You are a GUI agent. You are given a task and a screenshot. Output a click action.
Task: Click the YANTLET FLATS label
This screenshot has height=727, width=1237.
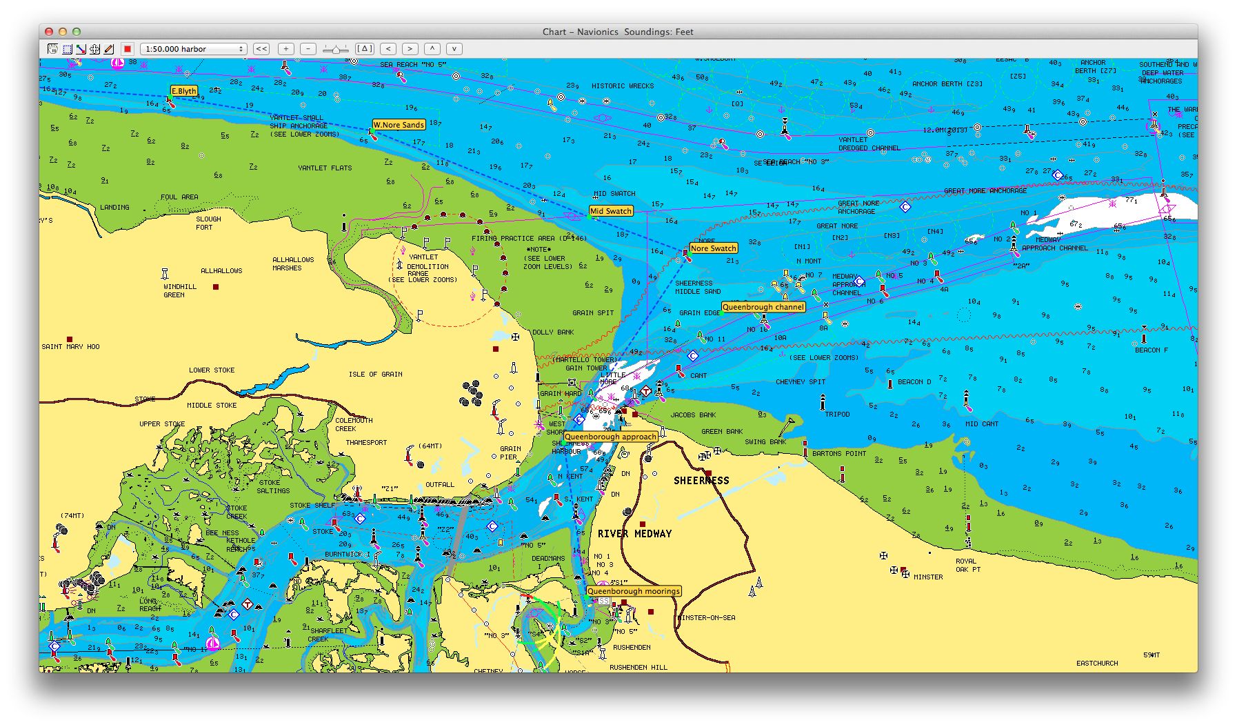click(x=325, y=168)
